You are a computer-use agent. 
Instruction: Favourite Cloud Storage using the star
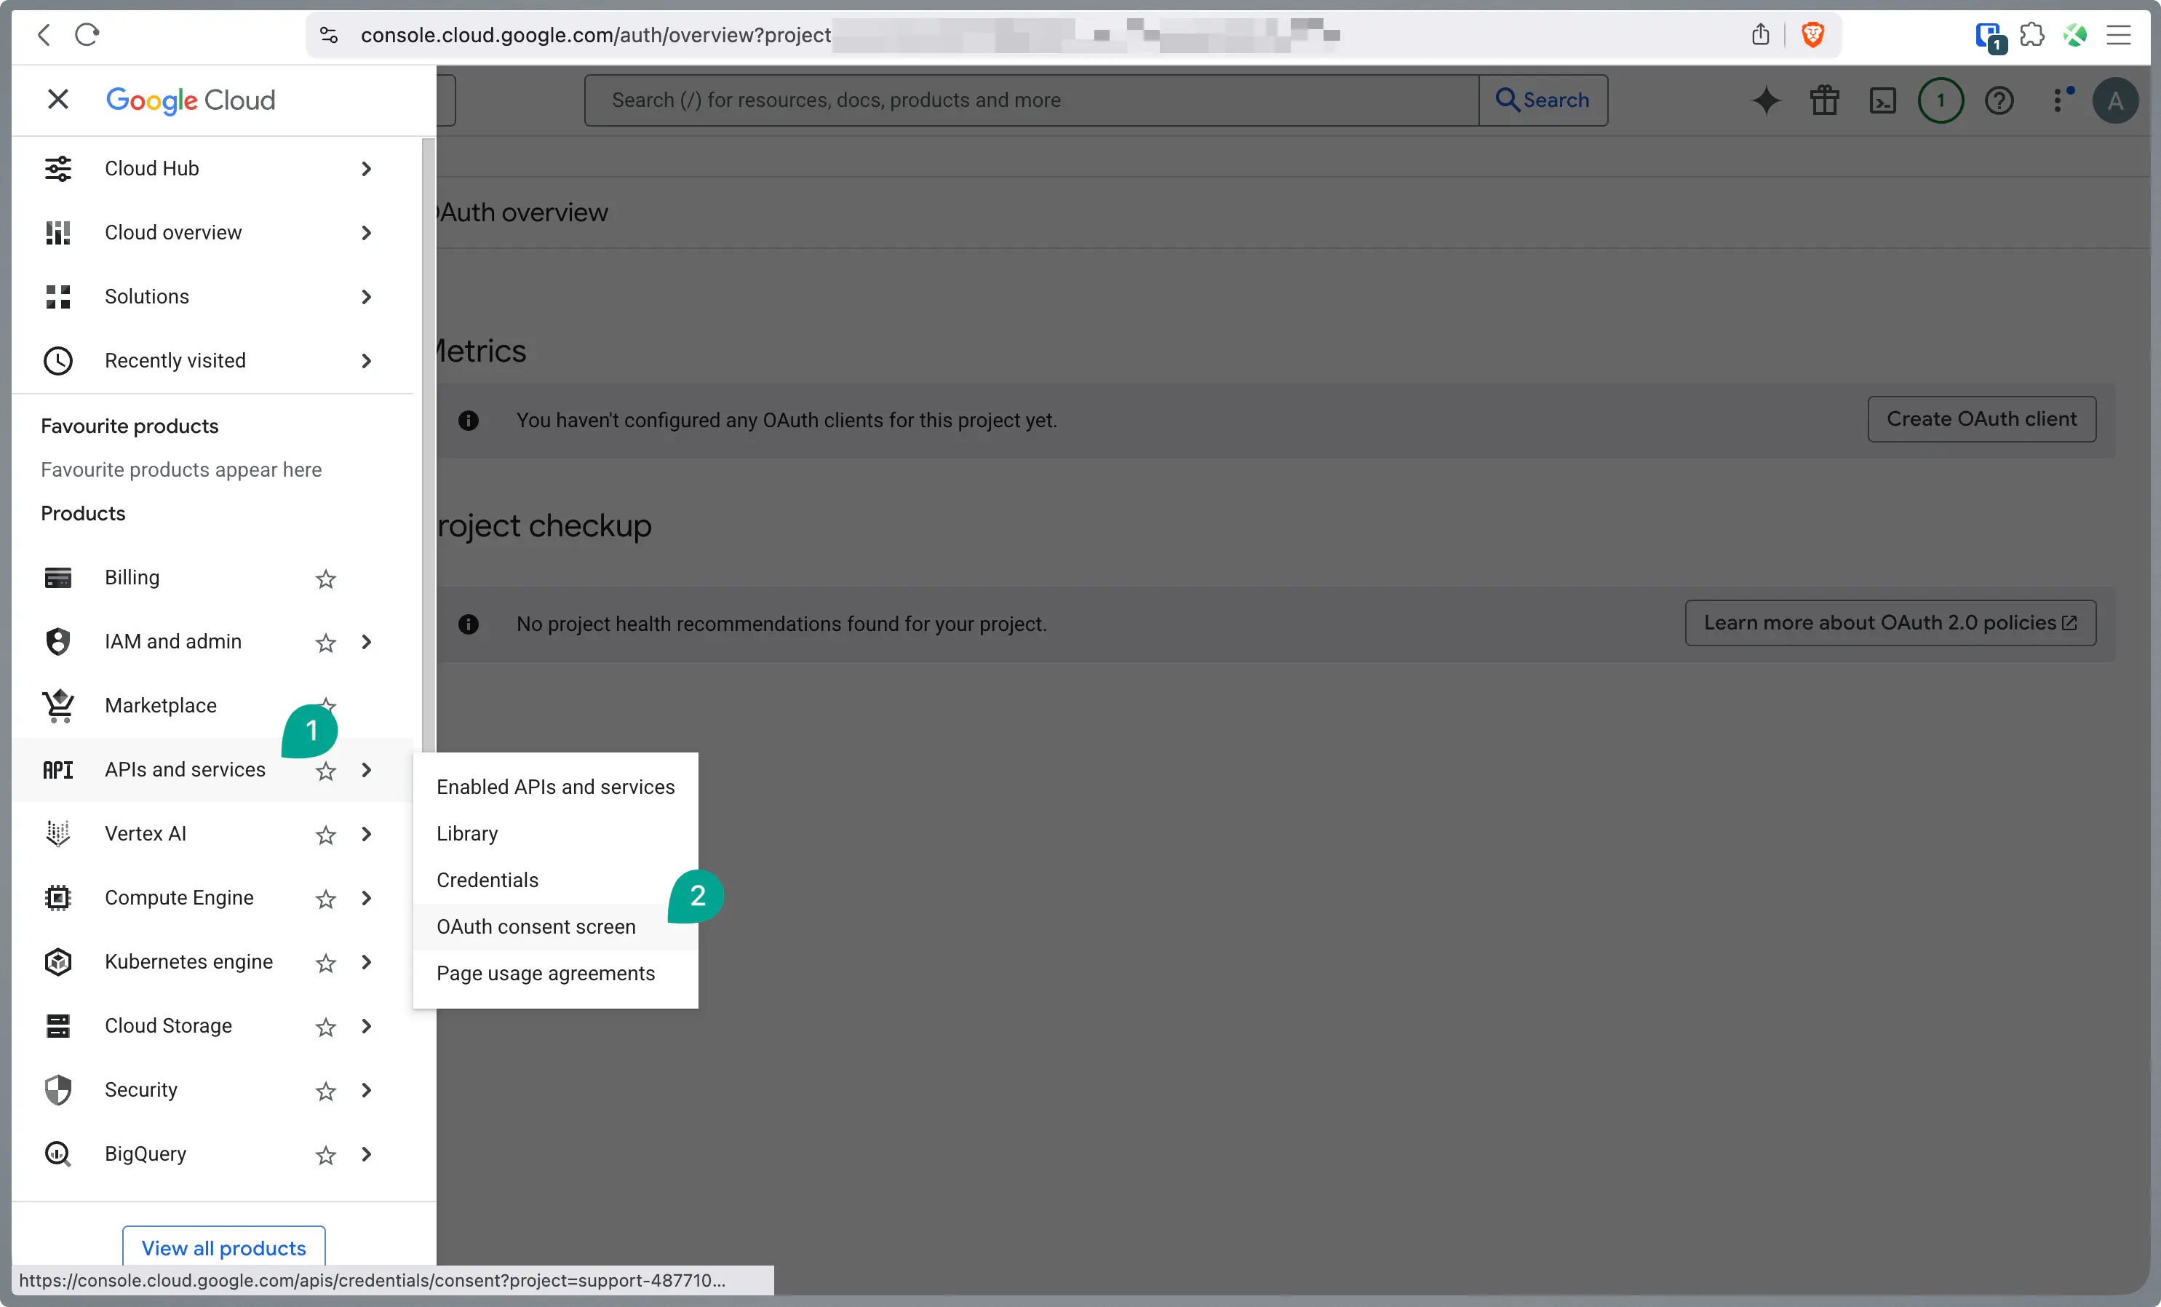(x=325, y=1027)
